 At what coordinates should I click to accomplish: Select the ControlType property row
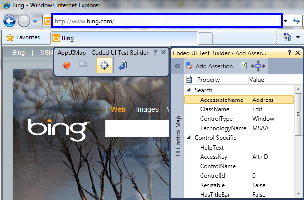tap(239, 119)
